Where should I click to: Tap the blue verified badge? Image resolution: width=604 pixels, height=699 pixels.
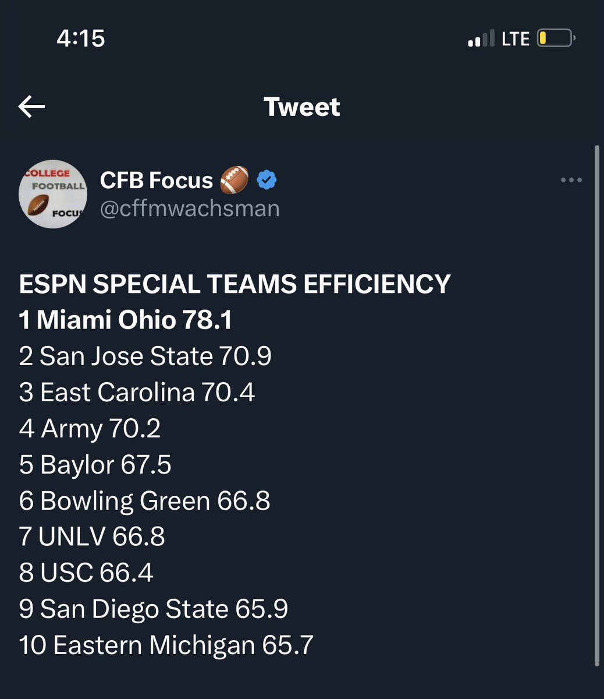point(267,180)
